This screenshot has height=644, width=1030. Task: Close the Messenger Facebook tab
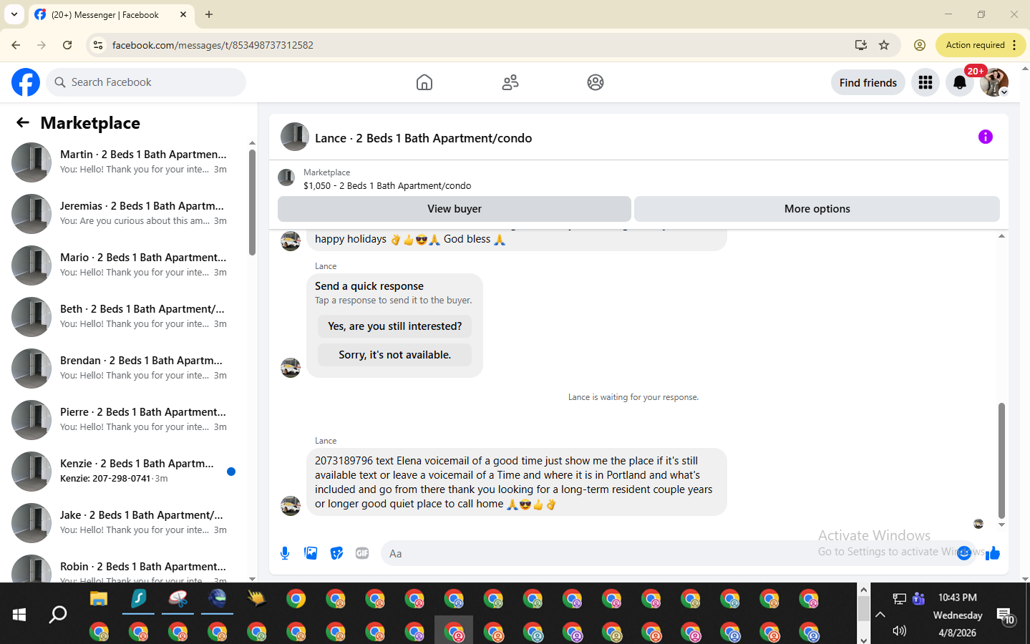[183, 14]
